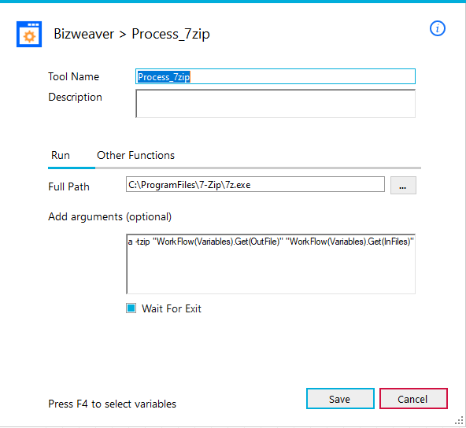466x428 pixels.
Task: Click the Bizweaver breadcrumb in title
Action: 83,34
